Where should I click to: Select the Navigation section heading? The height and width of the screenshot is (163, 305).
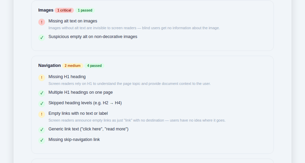point(49,66)
